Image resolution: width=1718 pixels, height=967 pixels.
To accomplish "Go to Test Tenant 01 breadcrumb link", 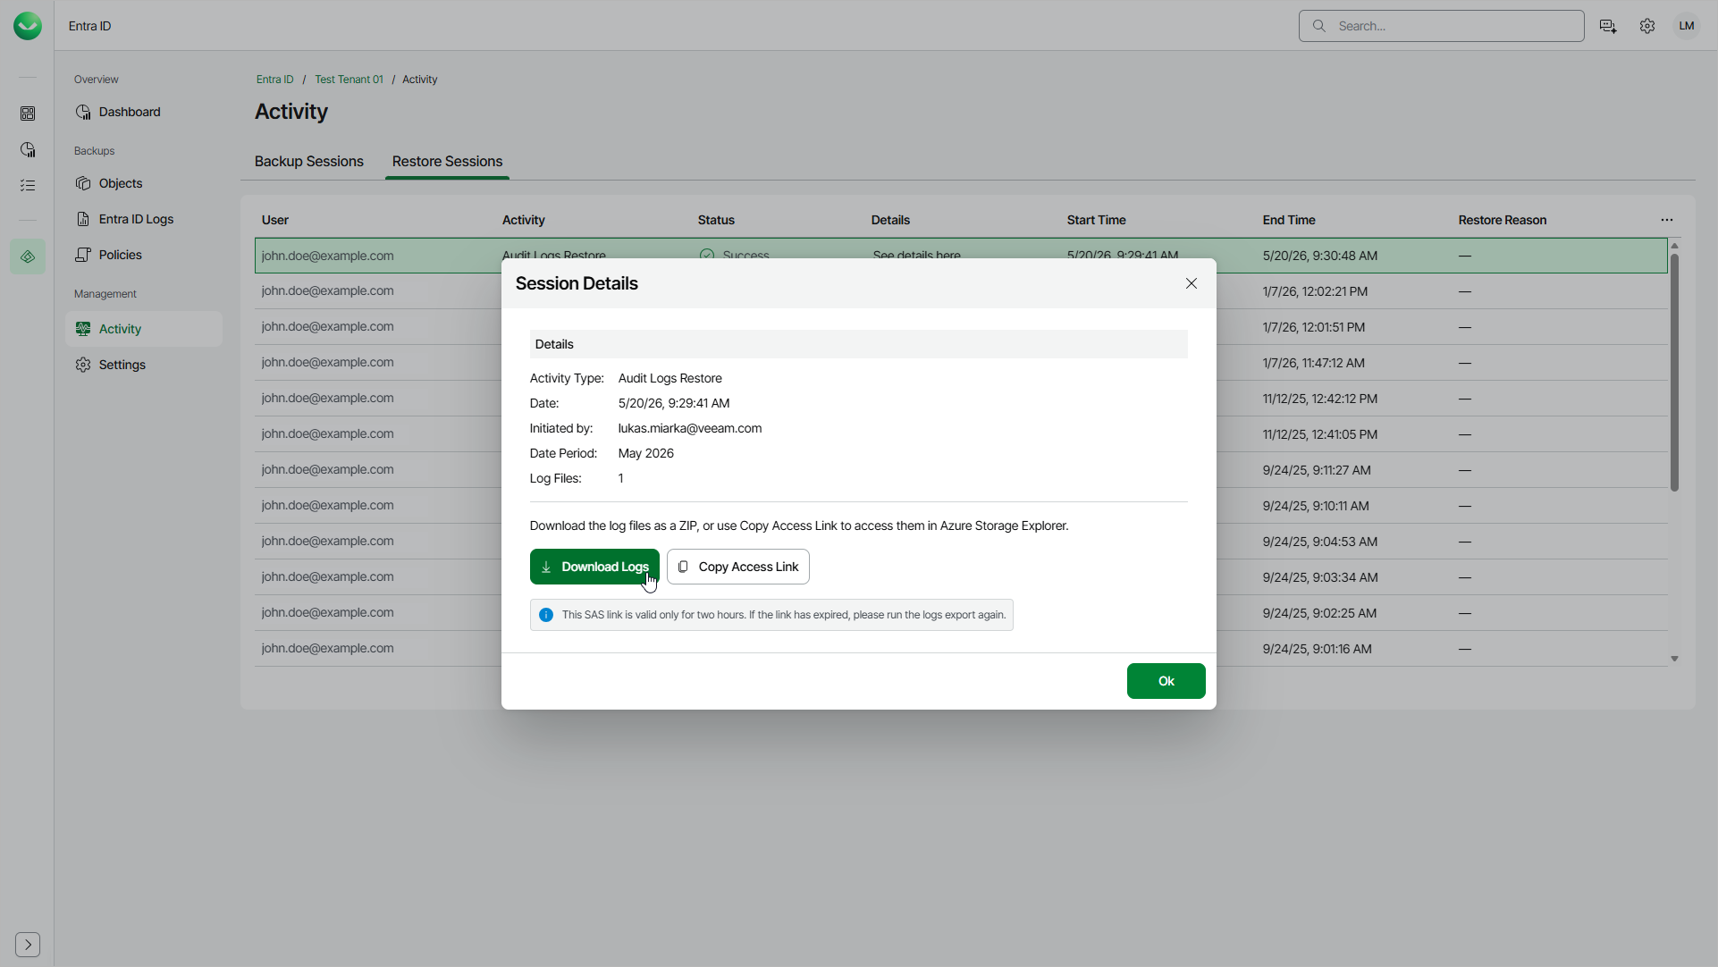I will click(349, 80).
